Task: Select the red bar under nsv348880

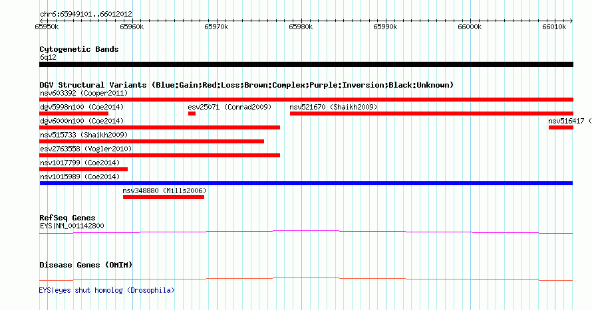Action: coord(164,197)
